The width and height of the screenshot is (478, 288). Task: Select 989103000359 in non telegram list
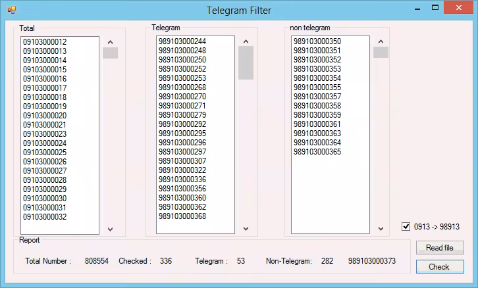317,115
